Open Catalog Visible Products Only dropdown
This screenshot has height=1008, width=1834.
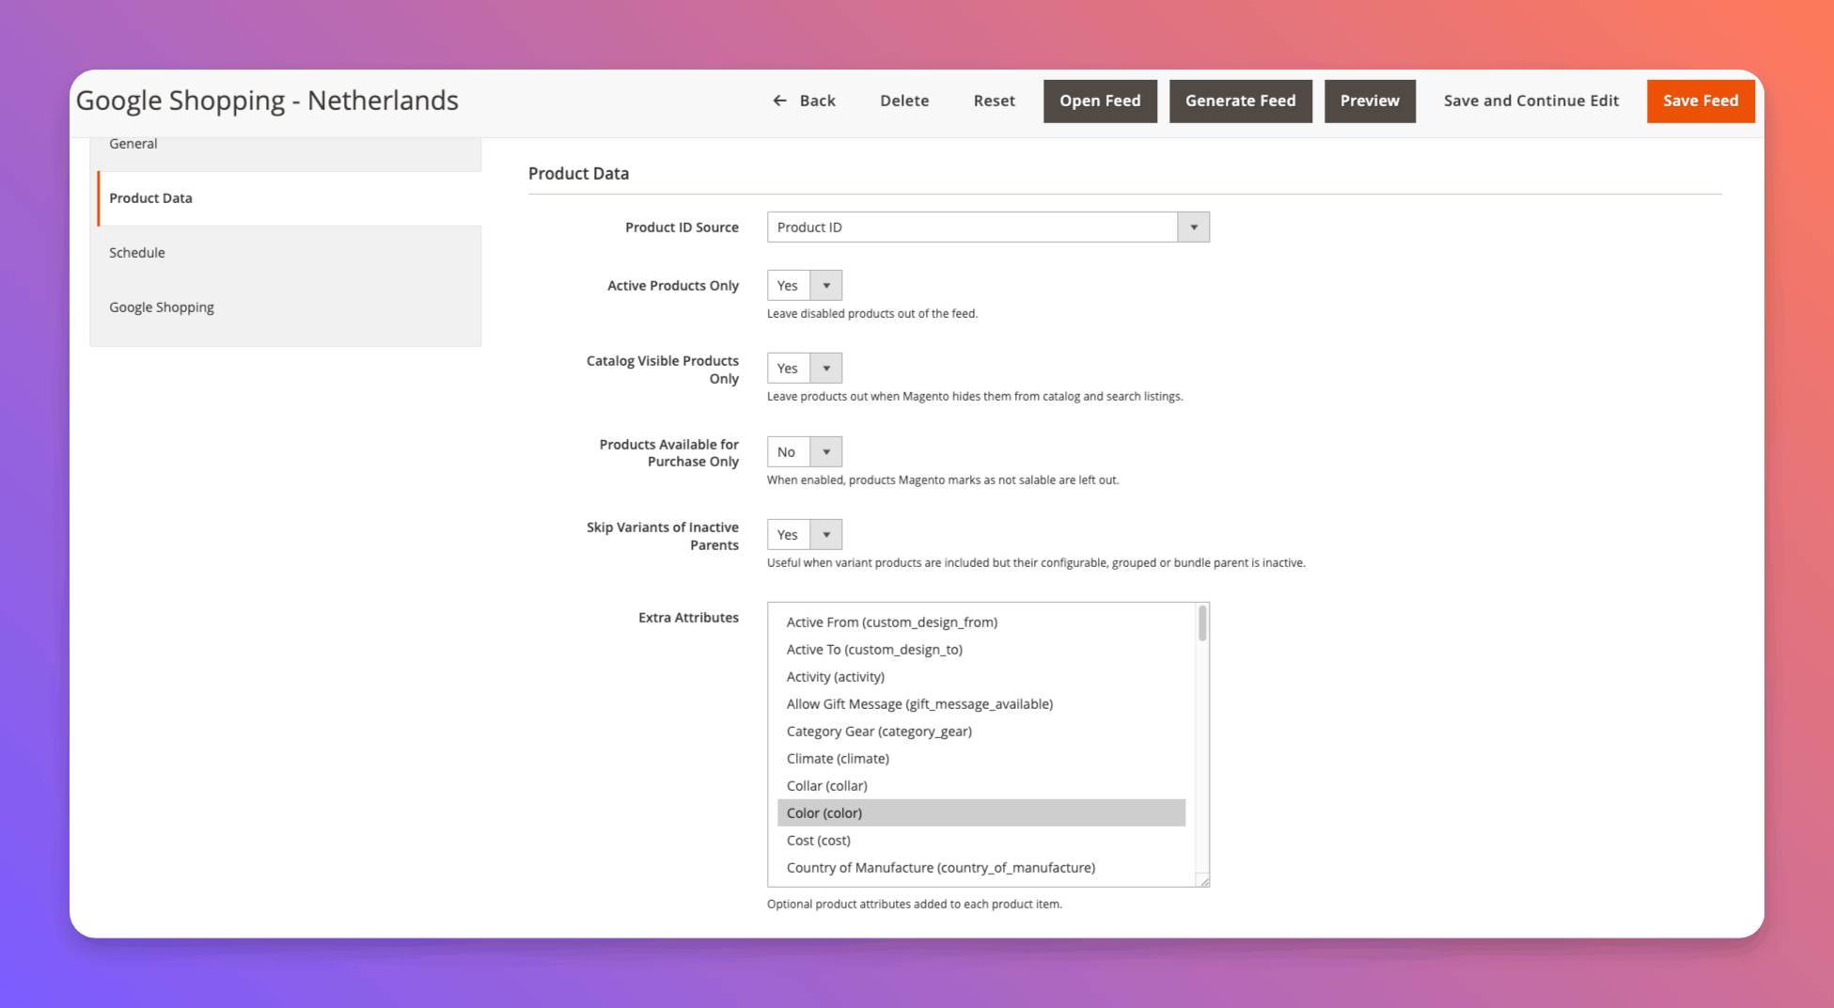coord(805,368)
